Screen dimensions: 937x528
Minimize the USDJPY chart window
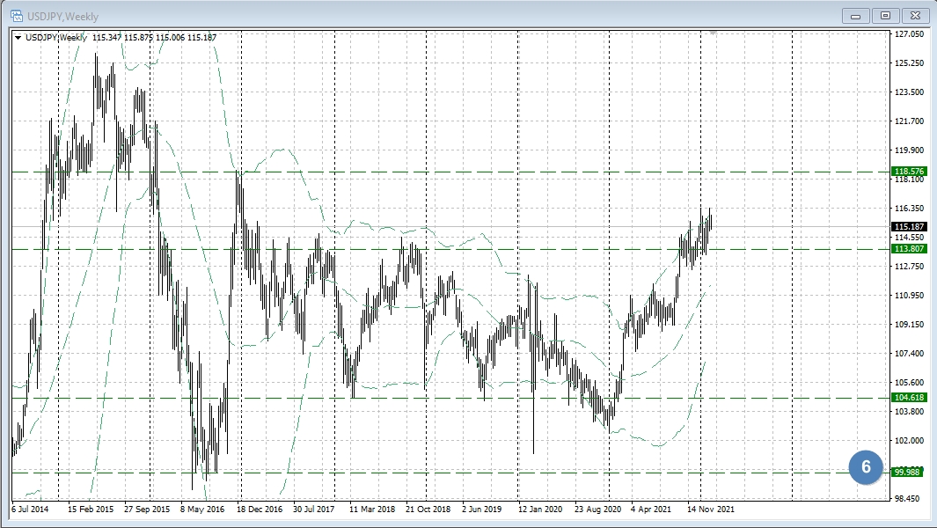[855, 15]
